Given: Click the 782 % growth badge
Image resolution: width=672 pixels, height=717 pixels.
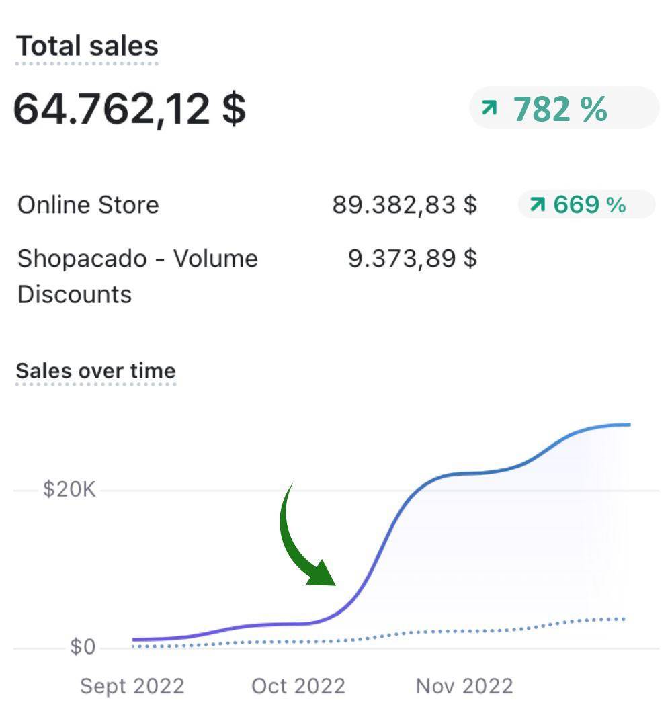Looking at the screenshot, I should 563,108.
